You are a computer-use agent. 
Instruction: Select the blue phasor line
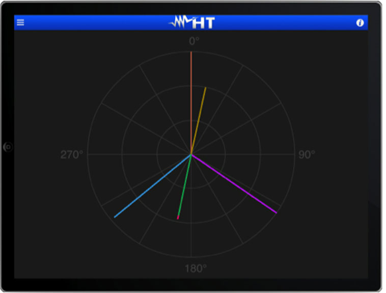tap(153, 186)
